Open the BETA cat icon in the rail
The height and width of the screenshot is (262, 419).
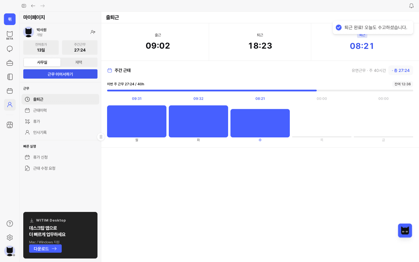[10, 35]
